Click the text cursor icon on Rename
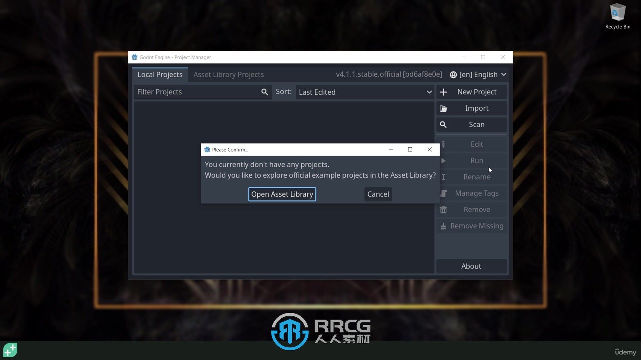The image size is (641, 360). click(x=443, y=177)
